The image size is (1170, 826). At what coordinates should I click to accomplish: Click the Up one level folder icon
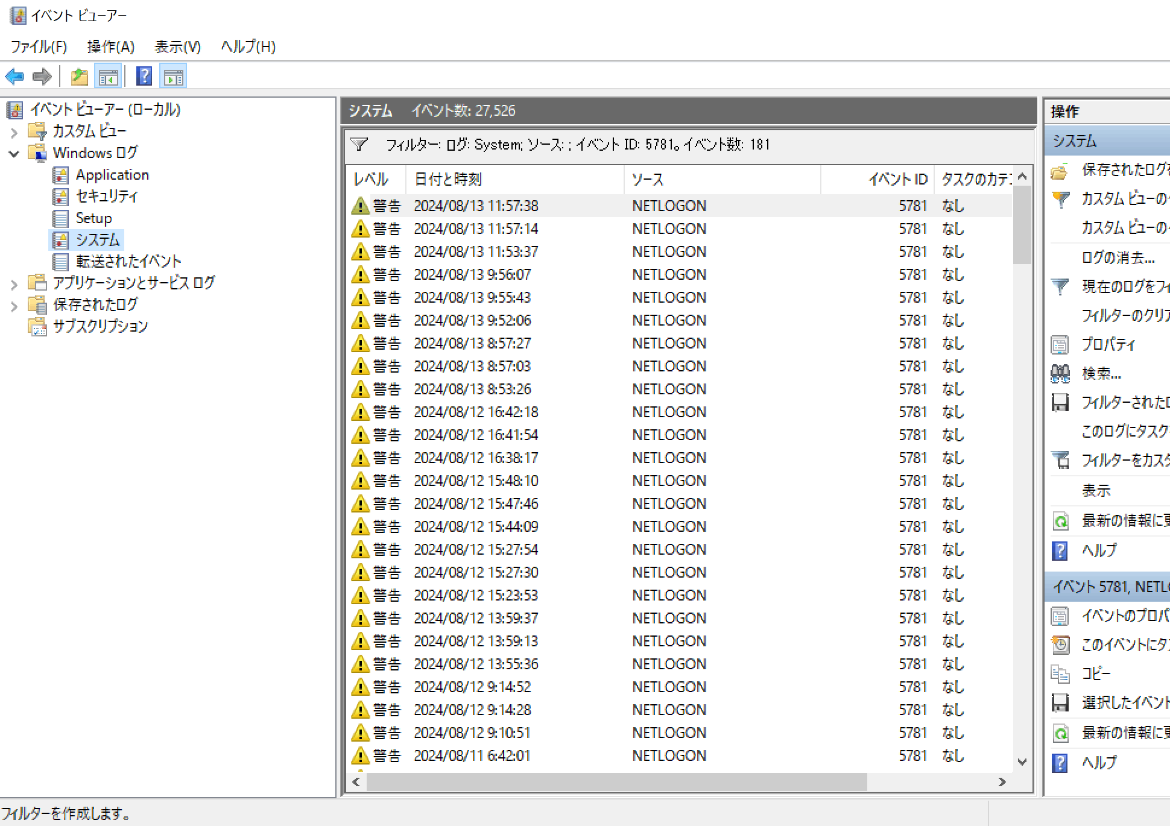pyautogui.click(x=79, y=77)
